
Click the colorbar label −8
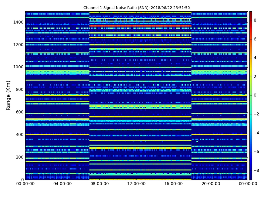(x=256, y=170)
